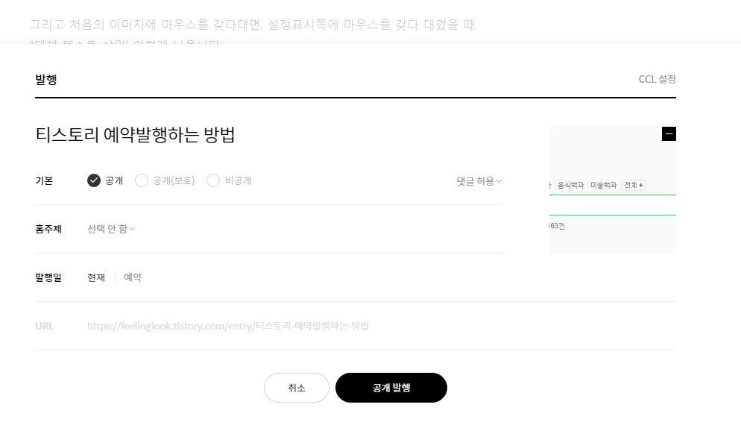Click the 발행 heading tab
The width and height of the screenshot is (741, 422).
tap(45, 79)
